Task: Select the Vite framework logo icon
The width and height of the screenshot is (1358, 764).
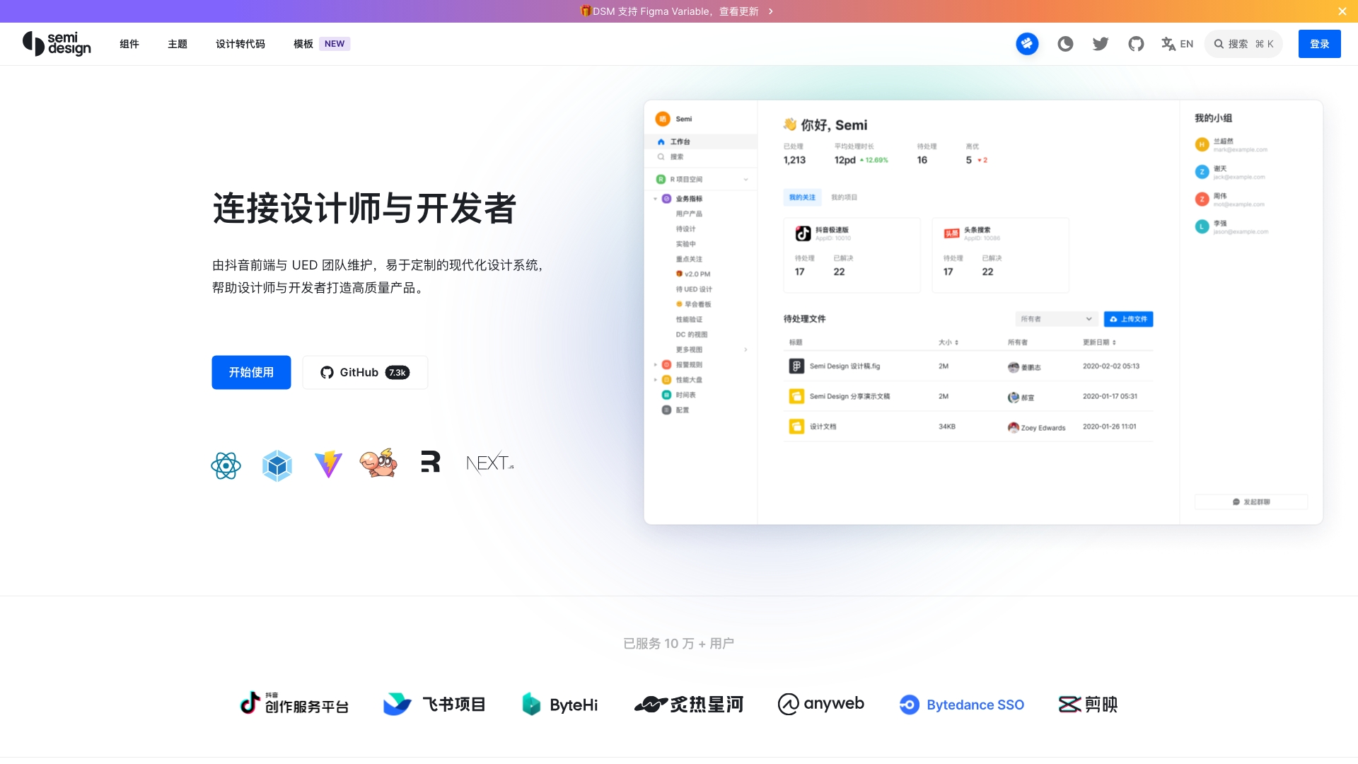Action: coord(327,464)
